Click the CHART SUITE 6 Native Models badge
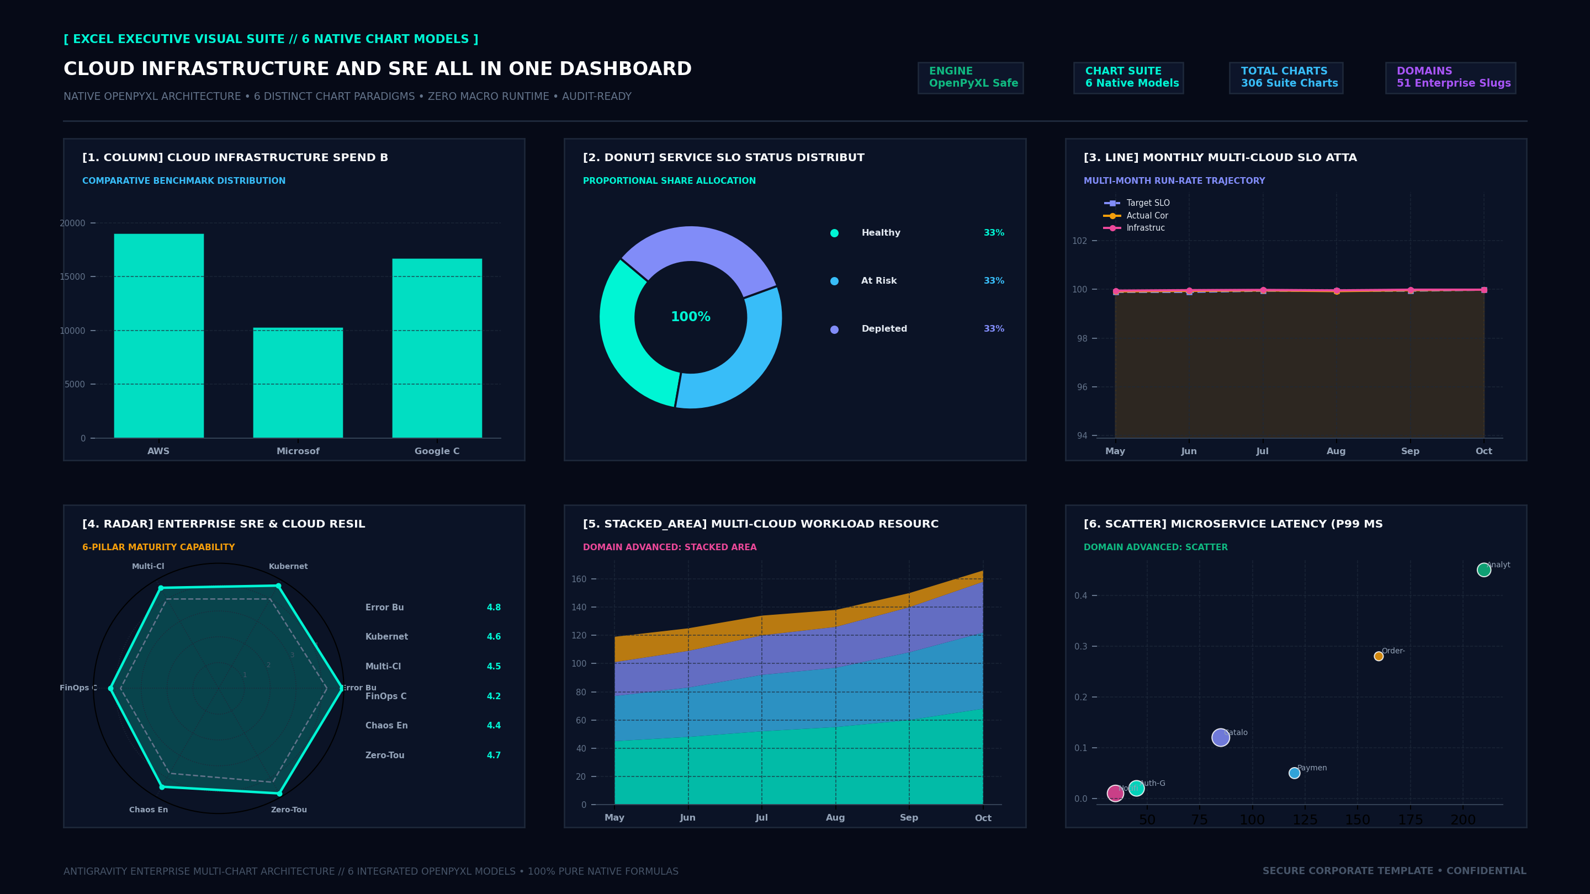Image resolution: width=1590 pixels, height=894 pixels. (1128, 78)
